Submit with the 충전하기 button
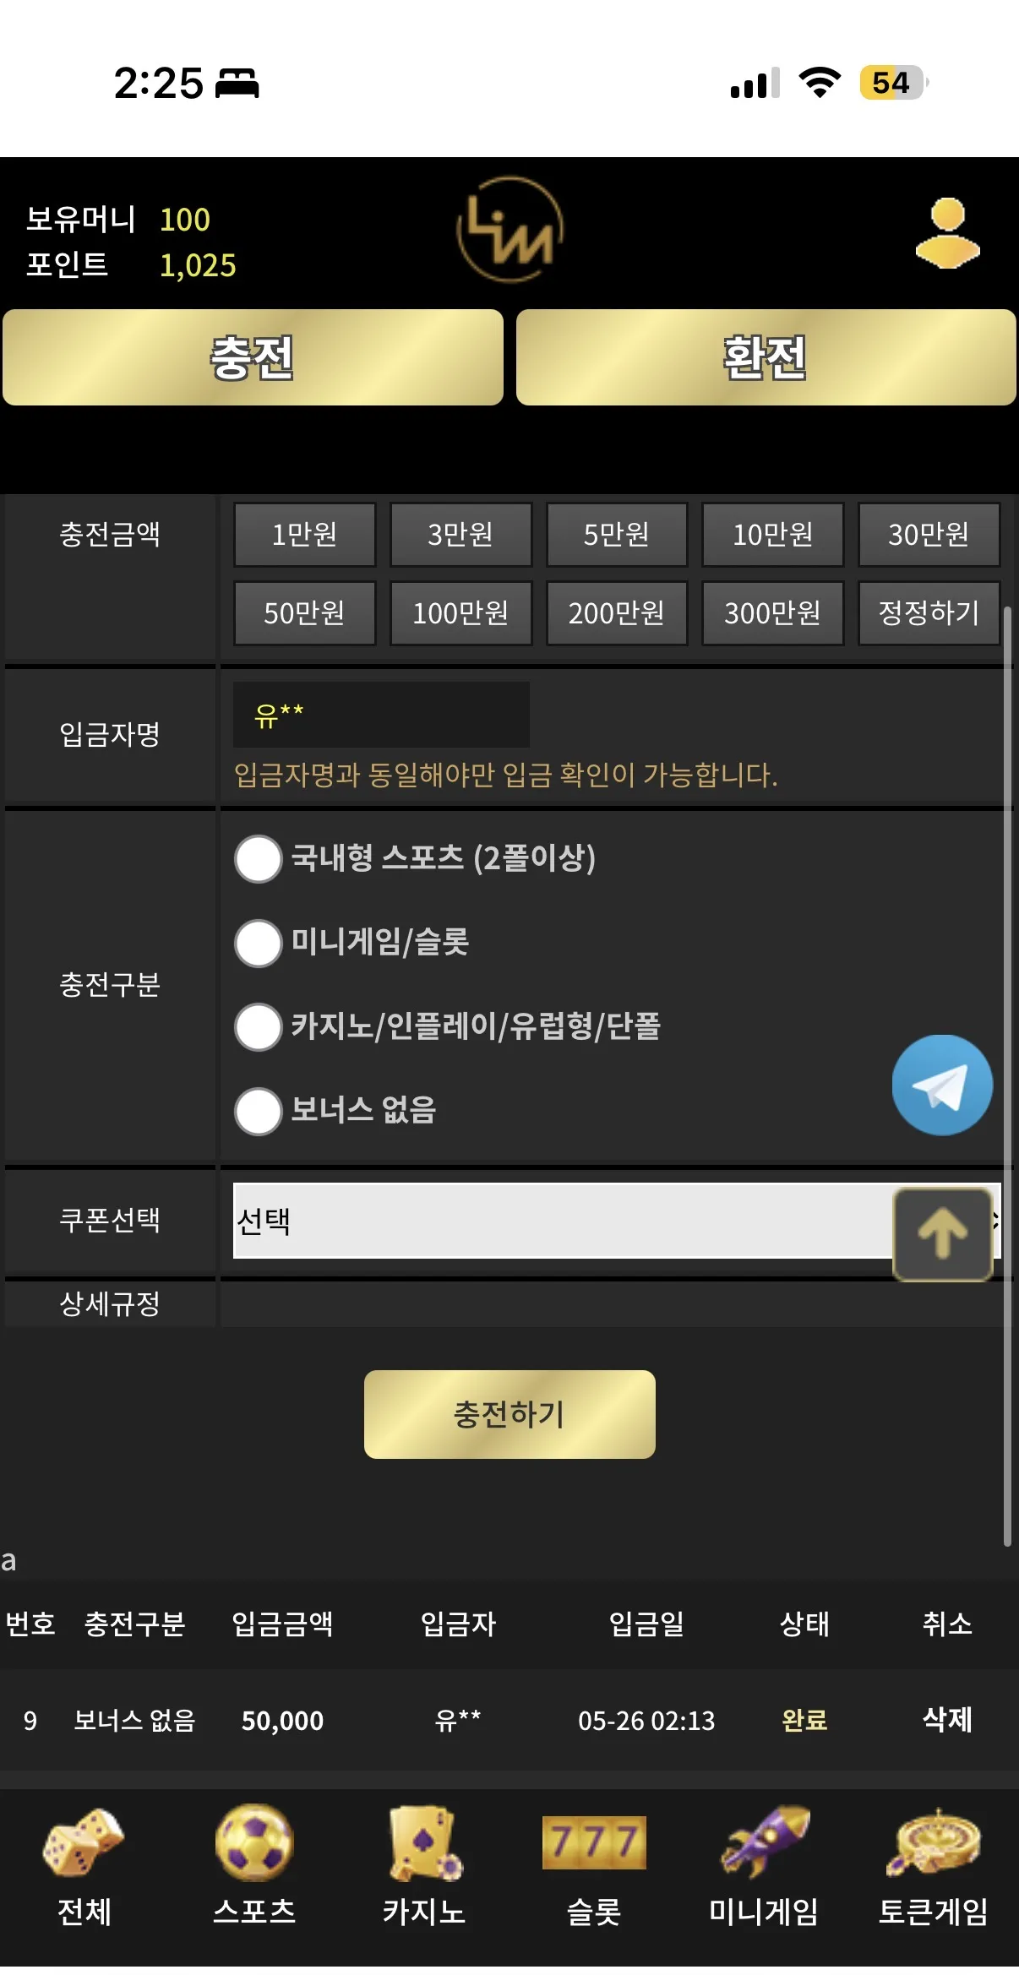The image size is (1019, 1975). click(509, 1414)
